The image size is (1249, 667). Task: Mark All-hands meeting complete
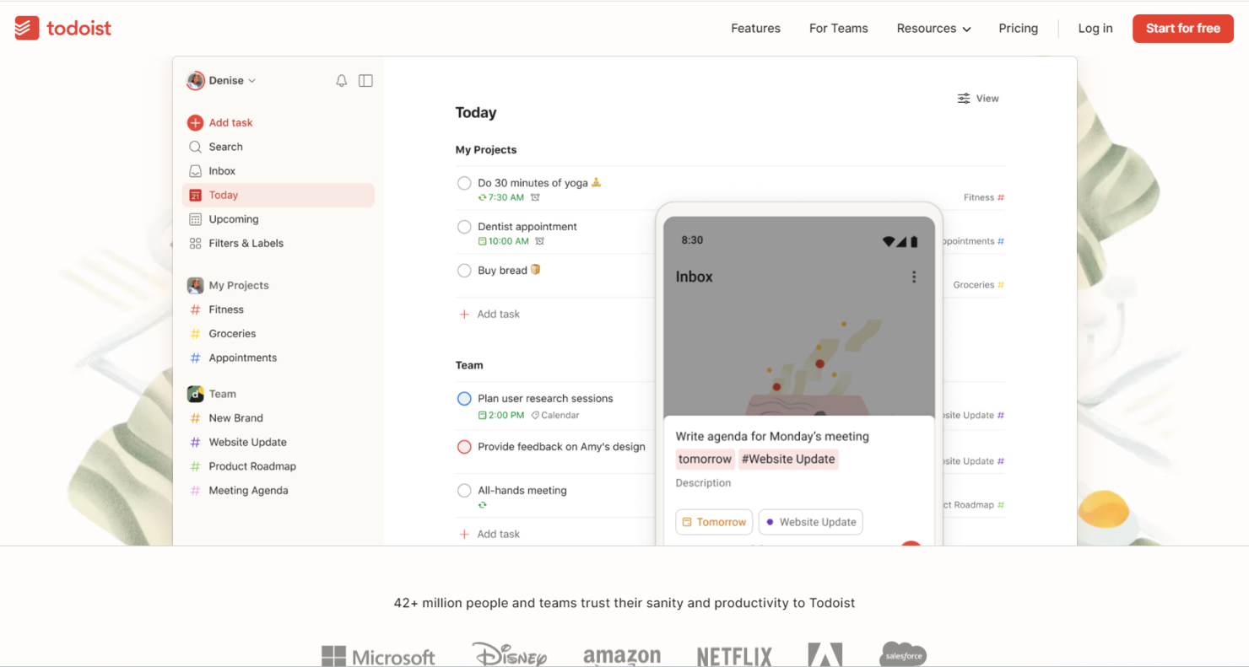464,491
